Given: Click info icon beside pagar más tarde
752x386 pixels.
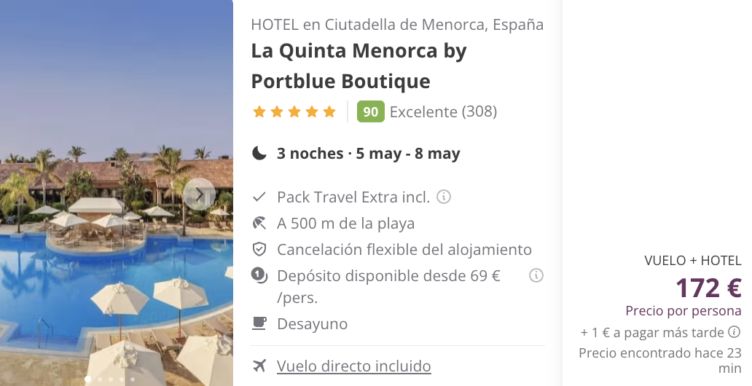Looking at the screenshot, I should (x=735, y=332).
